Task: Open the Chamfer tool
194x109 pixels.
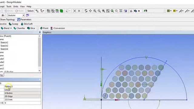Action: coord(19,28)
